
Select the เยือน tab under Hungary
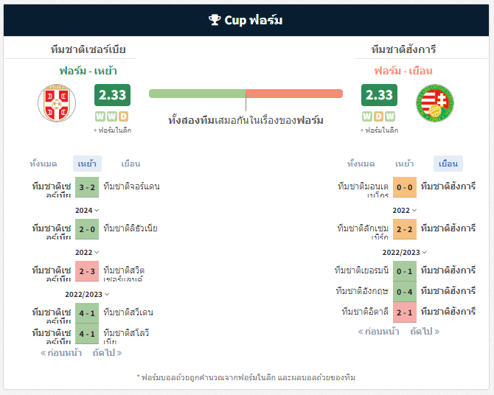tap(448, 164)
